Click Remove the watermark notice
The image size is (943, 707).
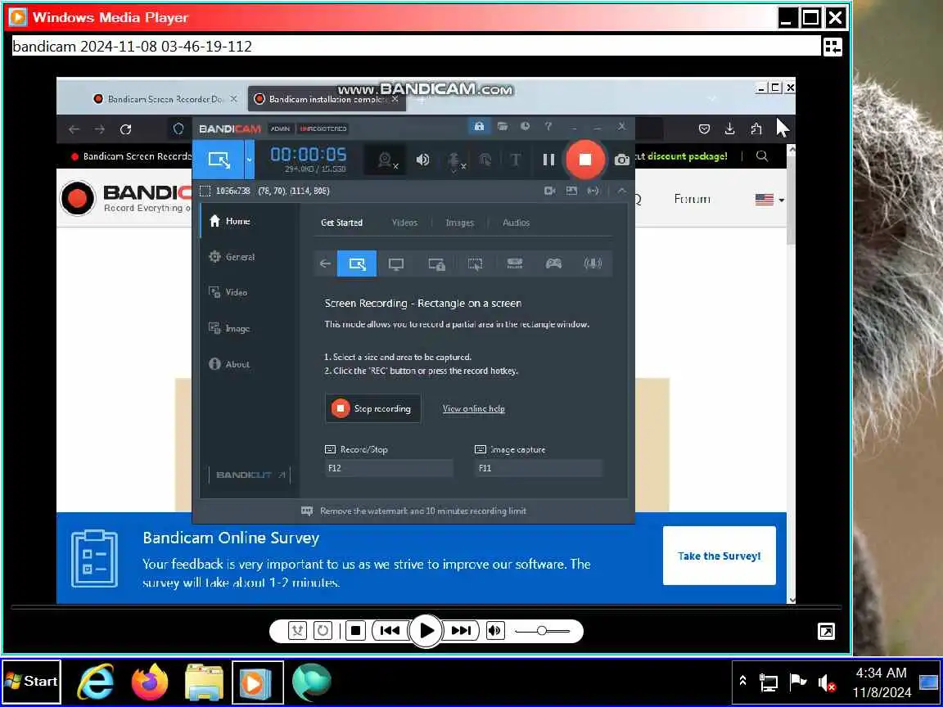[x=413, y=511]
